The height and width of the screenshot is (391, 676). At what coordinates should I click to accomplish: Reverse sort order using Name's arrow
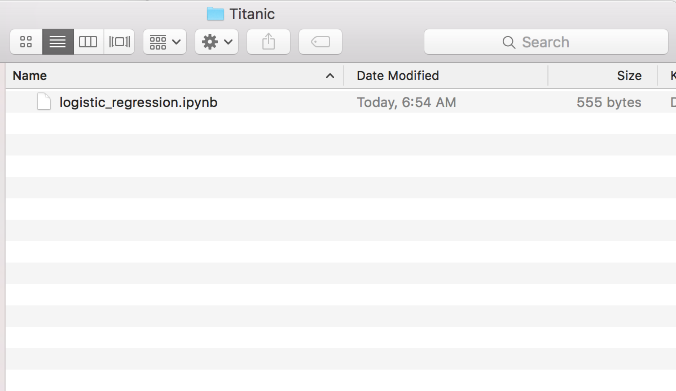click(x=330, y=75)
